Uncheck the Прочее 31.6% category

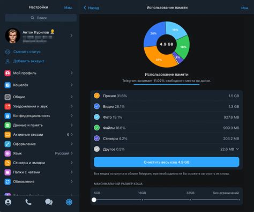click(96, 96)
